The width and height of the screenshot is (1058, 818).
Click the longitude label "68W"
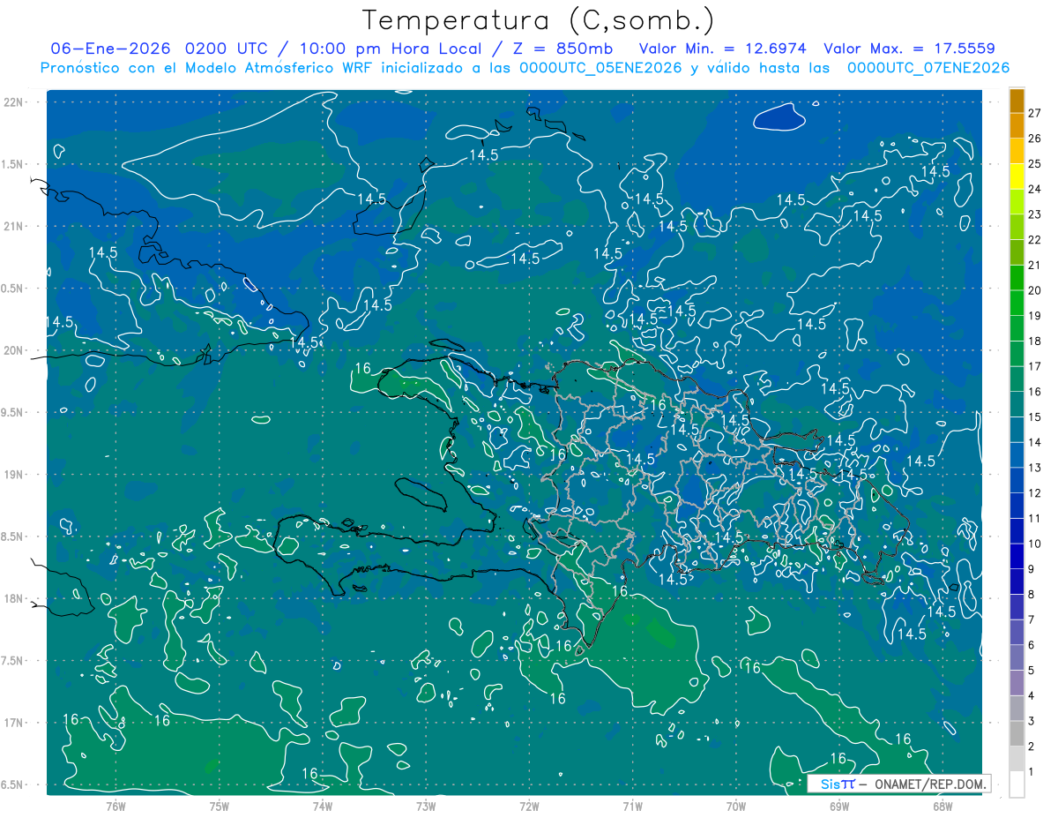pos(942,807)
